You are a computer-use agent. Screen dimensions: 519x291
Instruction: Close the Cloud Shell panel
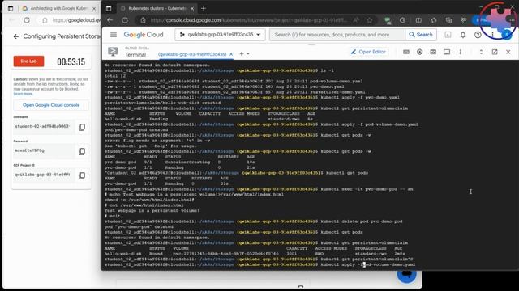pyautogui.click(x=508, y=52)
